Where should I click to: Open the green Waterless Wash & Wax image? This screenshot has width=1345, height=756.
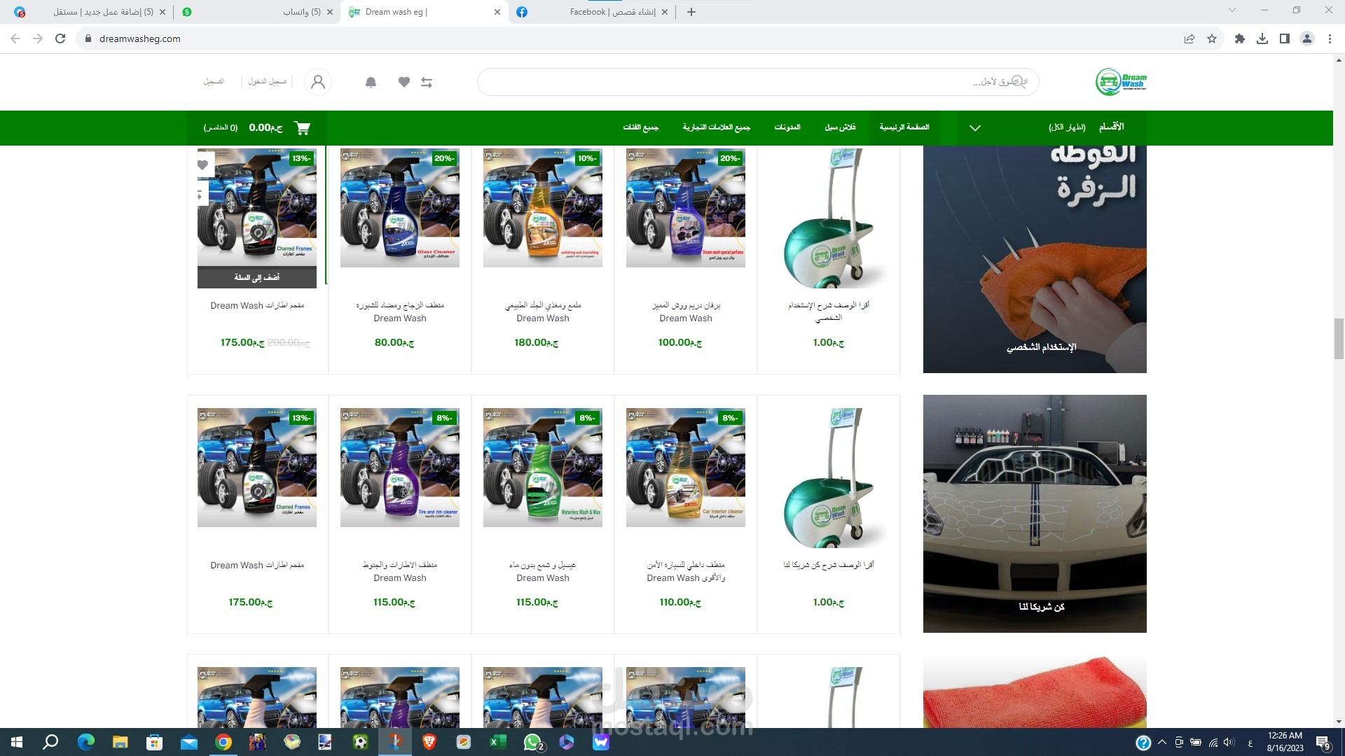543,468
